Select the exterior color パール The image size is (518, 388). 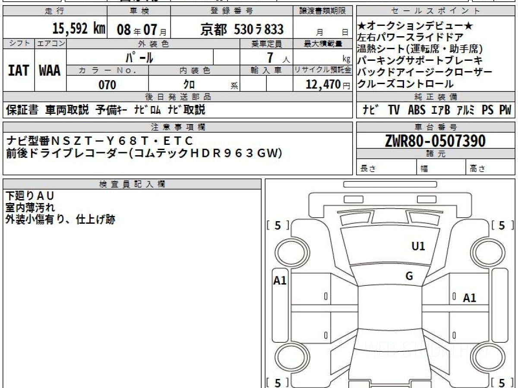click(x=139, y=57)
